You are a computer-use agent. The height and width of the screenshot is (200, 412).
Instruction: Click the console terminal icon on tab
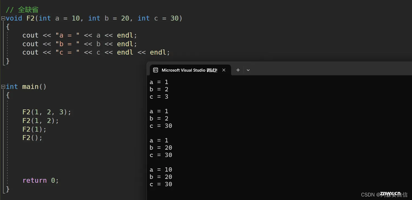coord(156,70)
